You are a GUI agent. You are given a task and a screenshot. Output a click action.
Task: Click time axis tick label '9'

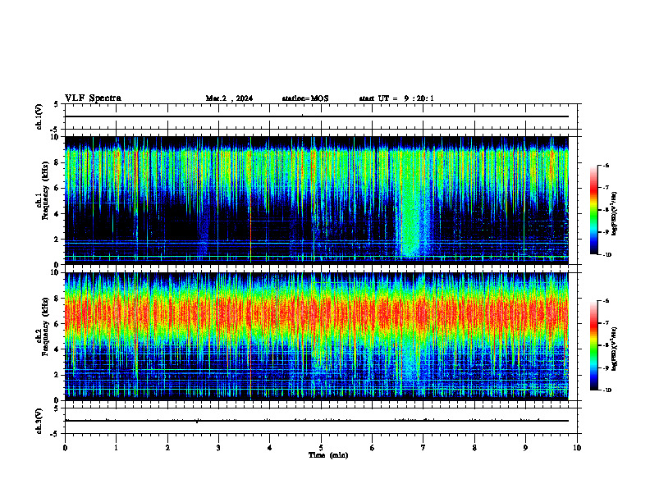(x=525, y=448)
